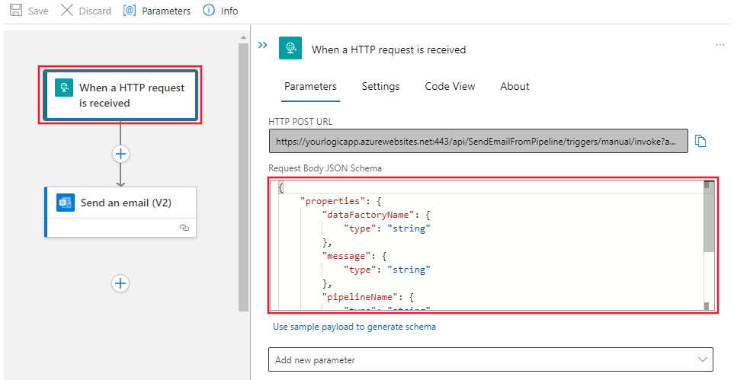The height and width of the screenshot is (380, 734).
Task: Open the Code View tab
Action: tap(450, 86)
